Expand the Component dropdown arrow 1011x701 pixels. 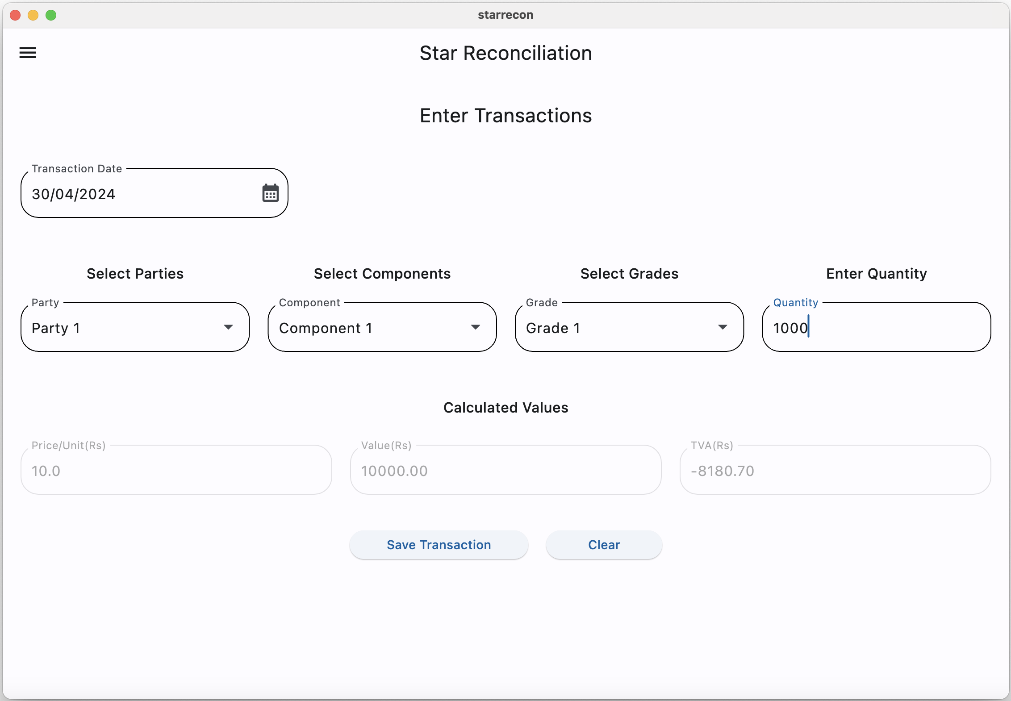[x=476, y=327]
